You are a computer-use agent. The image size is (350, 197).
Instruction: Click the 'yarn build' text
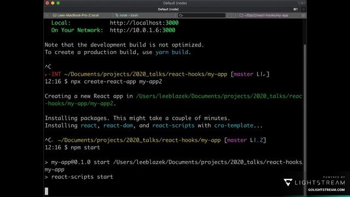coord(172,52)
